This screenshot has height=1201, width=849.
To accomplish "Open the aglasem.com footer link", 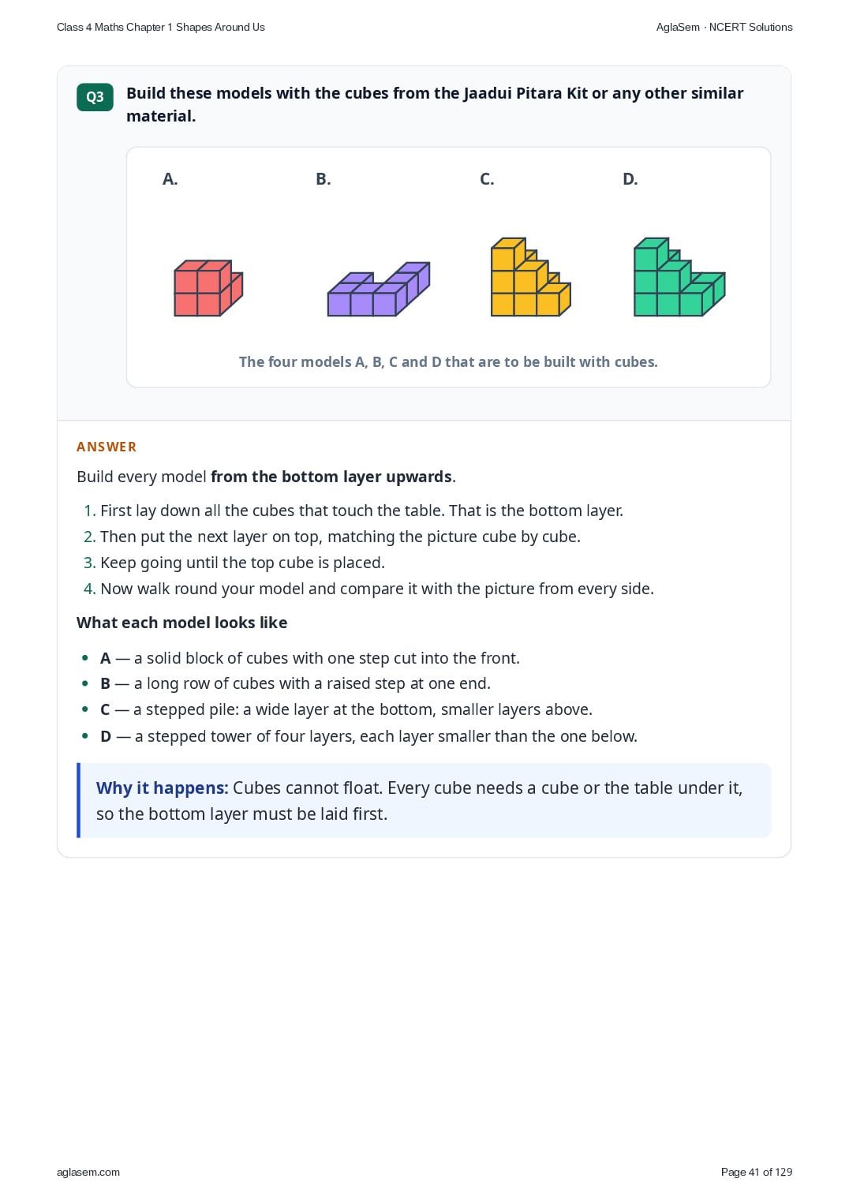I will pyautogui.click(x=88, y=1172).
